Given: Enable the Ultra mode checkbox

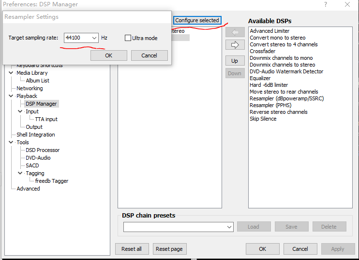Looking at the screenshot, I should click(x=128, y=38).
